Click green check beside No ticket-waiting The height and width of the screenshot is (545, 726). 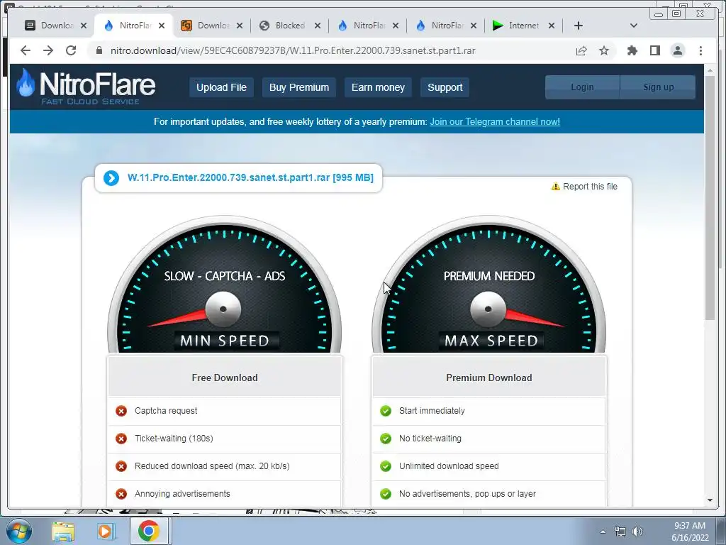point(386,439)
